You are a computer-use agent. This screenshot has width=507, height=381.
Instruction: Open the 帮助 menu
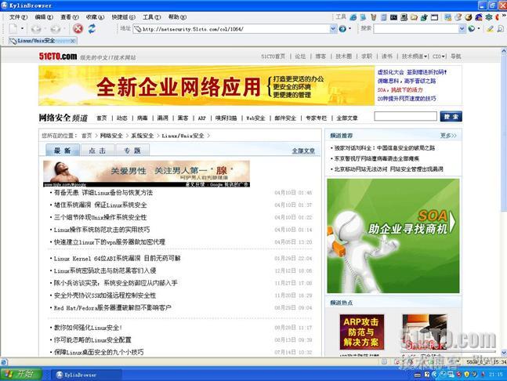[x=177, y=17]
